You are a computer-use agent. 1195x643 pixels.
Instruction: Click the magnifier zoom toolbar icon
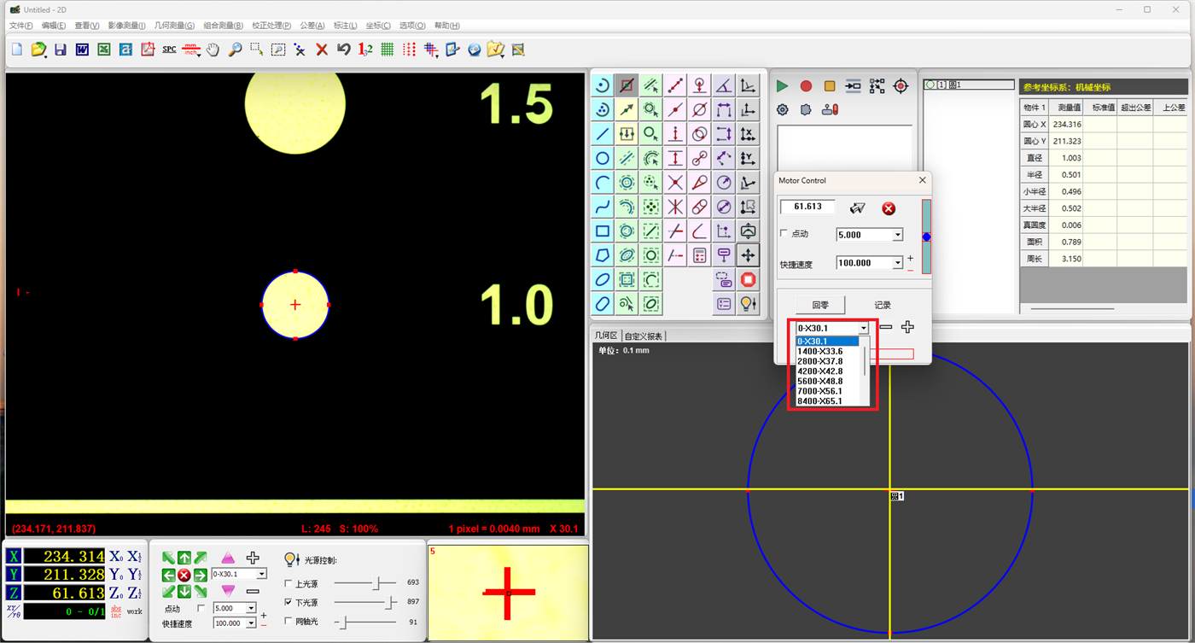click(235, 50)
